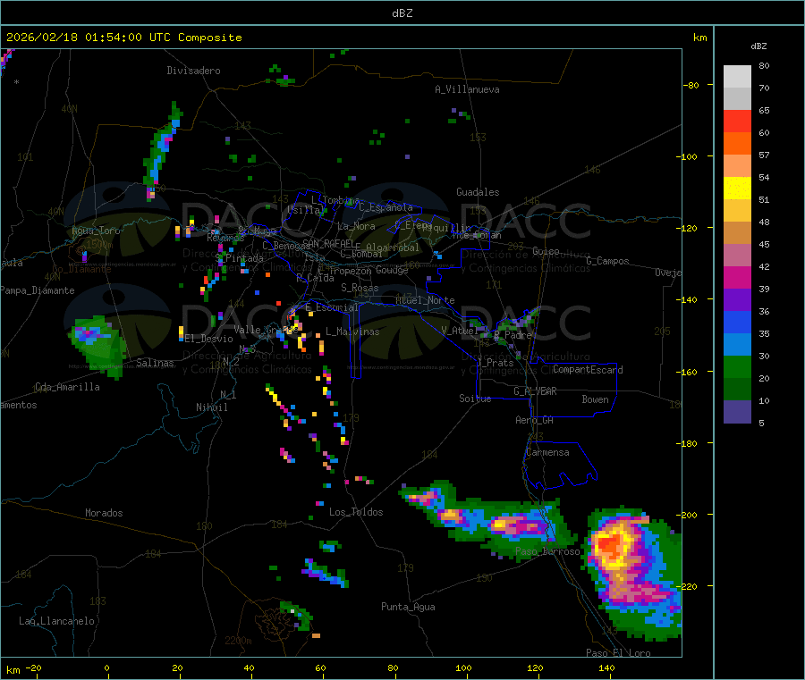Click the Morados map label
Viewport: 805px width, 680px height.
click(x=104, y=513)
